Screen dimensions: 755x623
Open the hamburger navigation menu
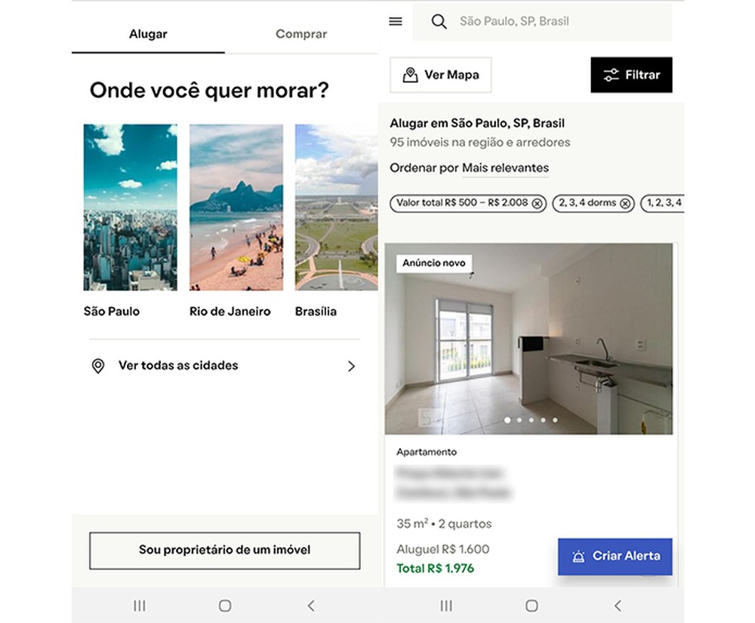coord(395,21)
